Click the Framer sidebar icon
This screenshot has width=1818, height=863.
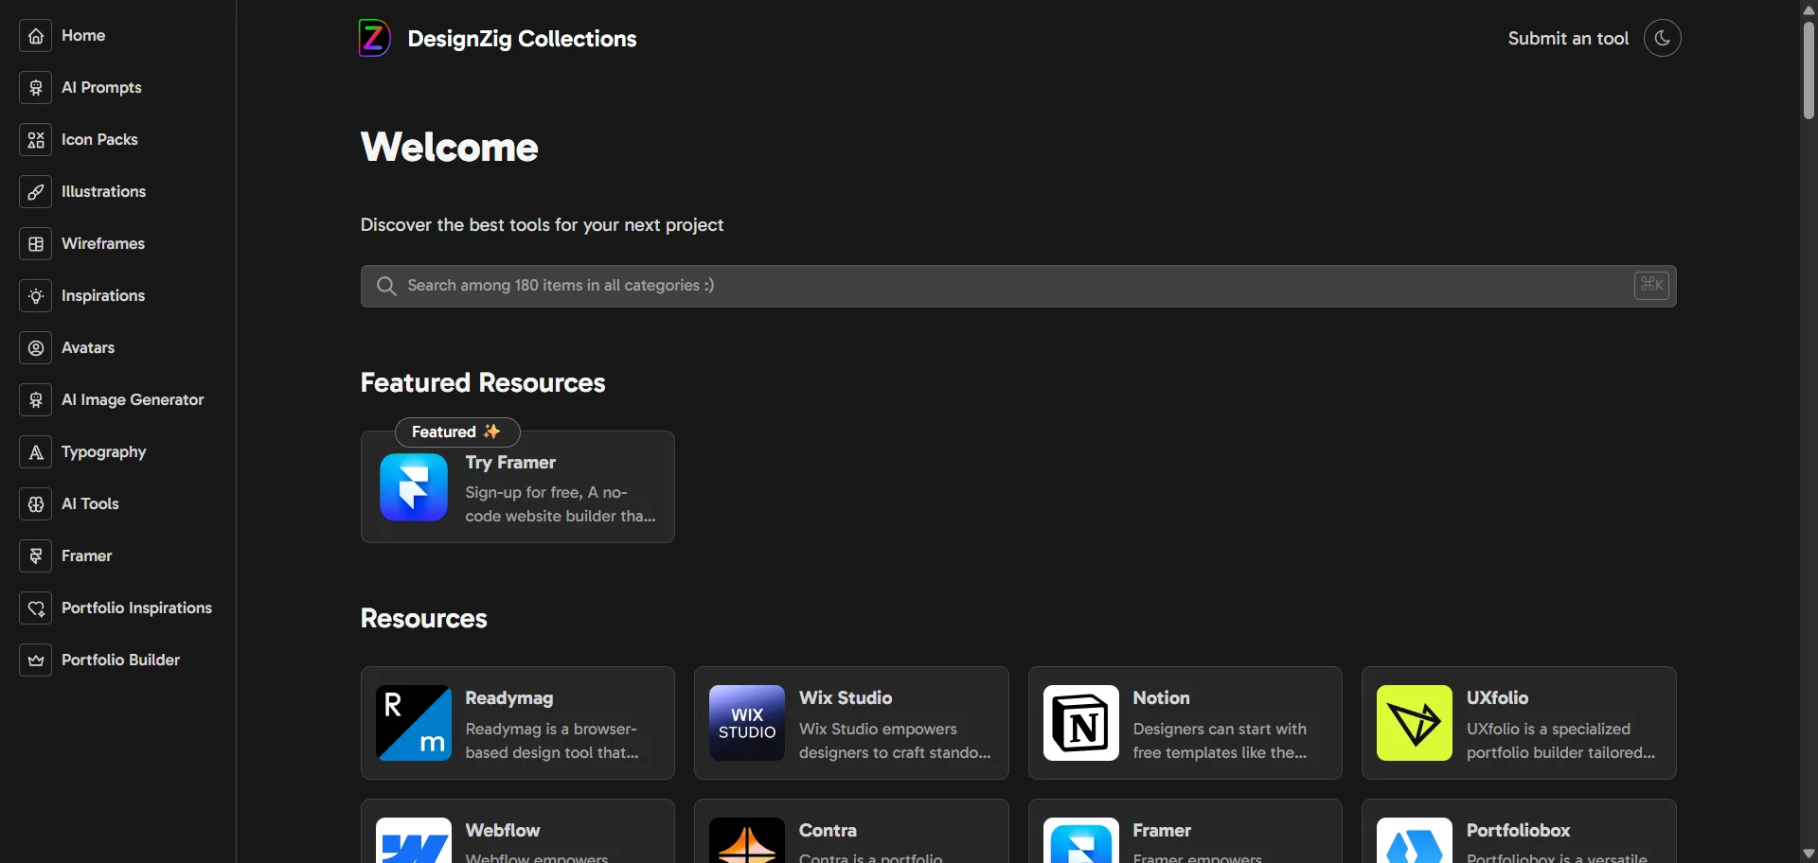click(35, 556)
